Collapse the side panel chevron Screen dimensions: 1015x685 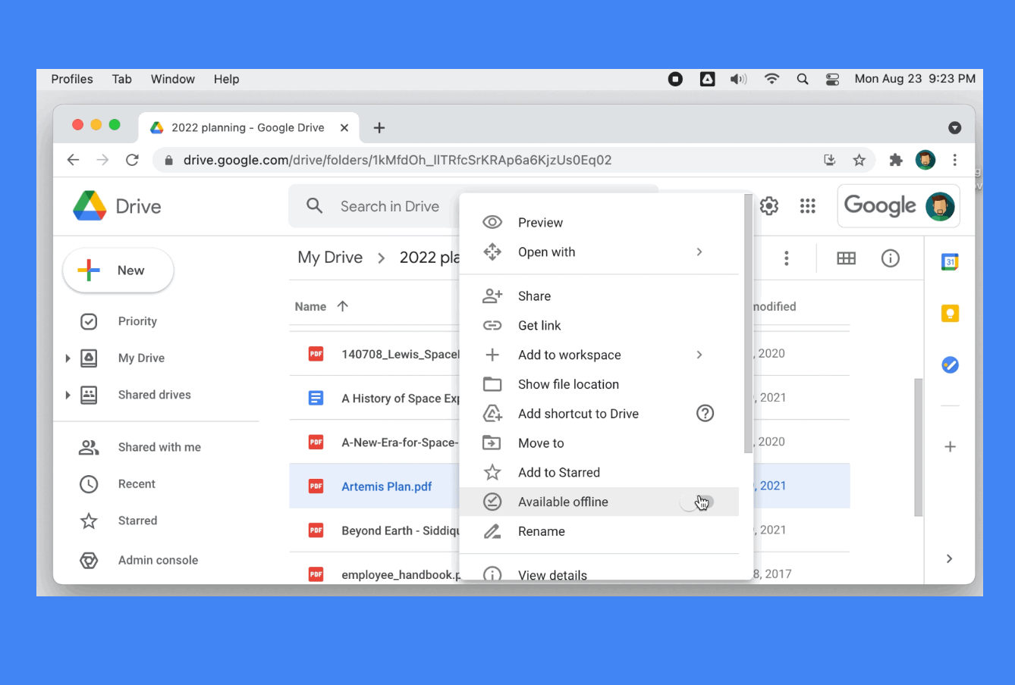(x=950, y=558)
